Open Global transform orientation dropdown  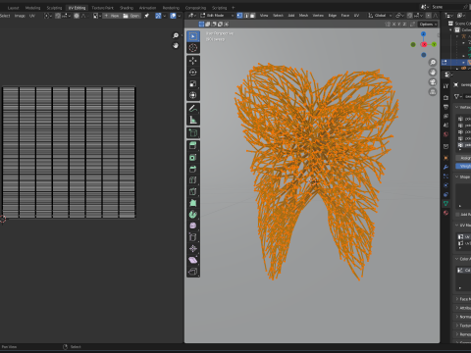coord(380,16)
